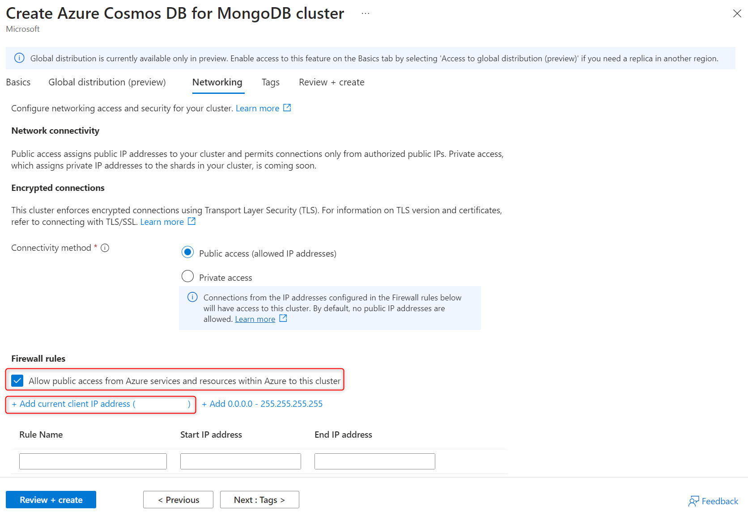The width and height of the screenshot is (748, 515).
Task: Open Learn more link in firewall info box
Action: point(255,319)
